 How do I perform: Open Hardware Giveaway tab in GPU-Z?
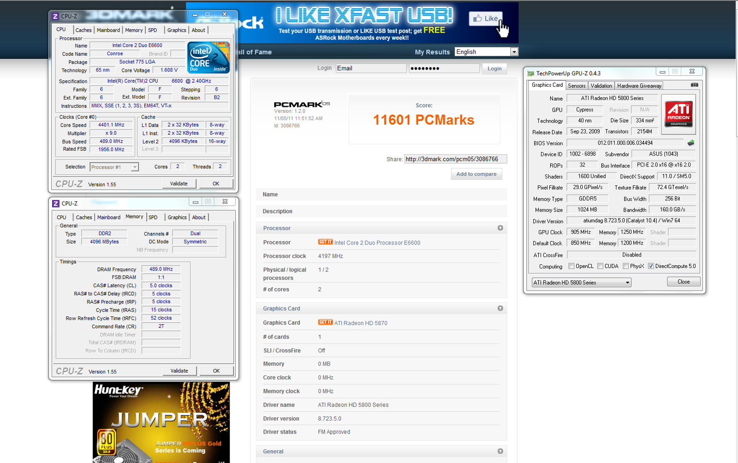(x=639, y=86)
